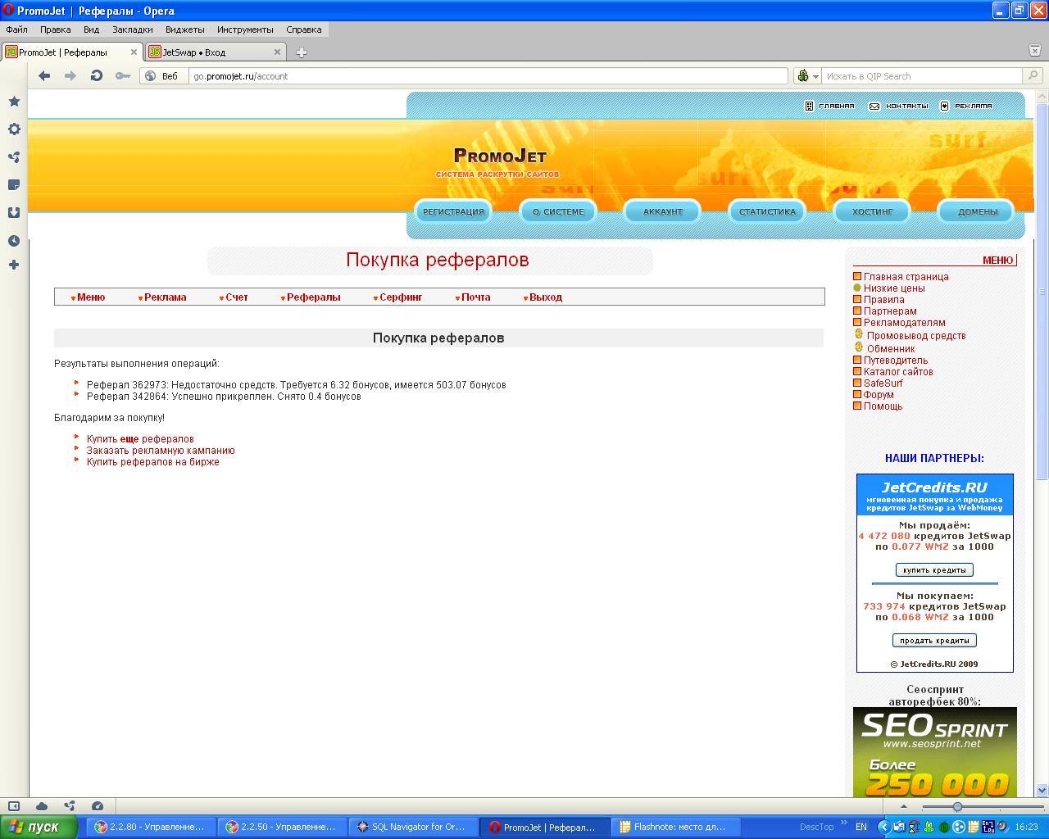Open a new tab with plus button
The image size is (1049, 839).
(x=302, y=52)
